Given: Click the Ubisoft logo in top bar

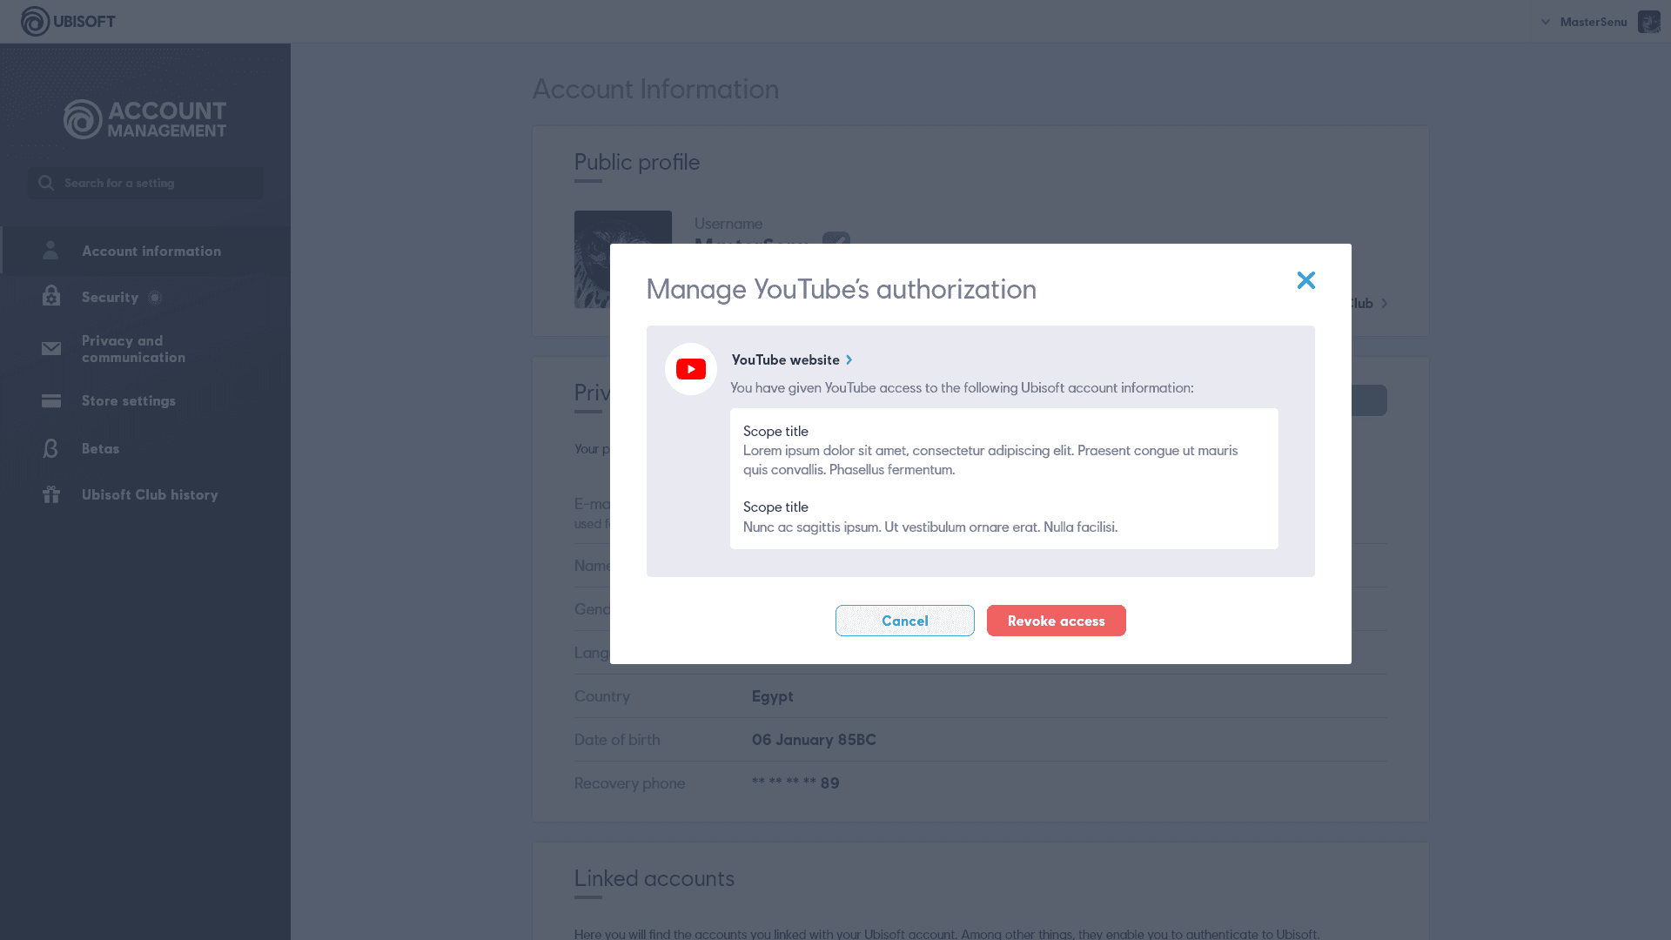Looking at the screenshot, I should pos(68,21).
